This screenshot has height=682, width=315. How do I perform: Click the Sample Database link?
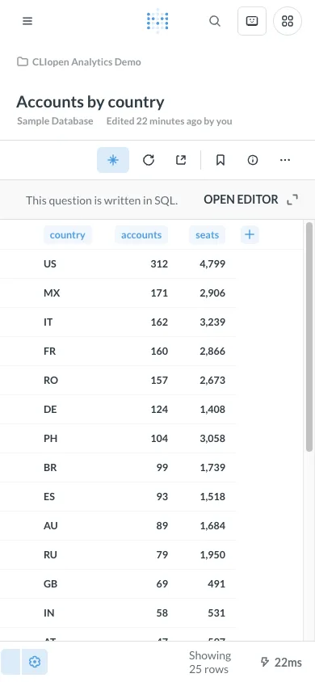[55, 121]
